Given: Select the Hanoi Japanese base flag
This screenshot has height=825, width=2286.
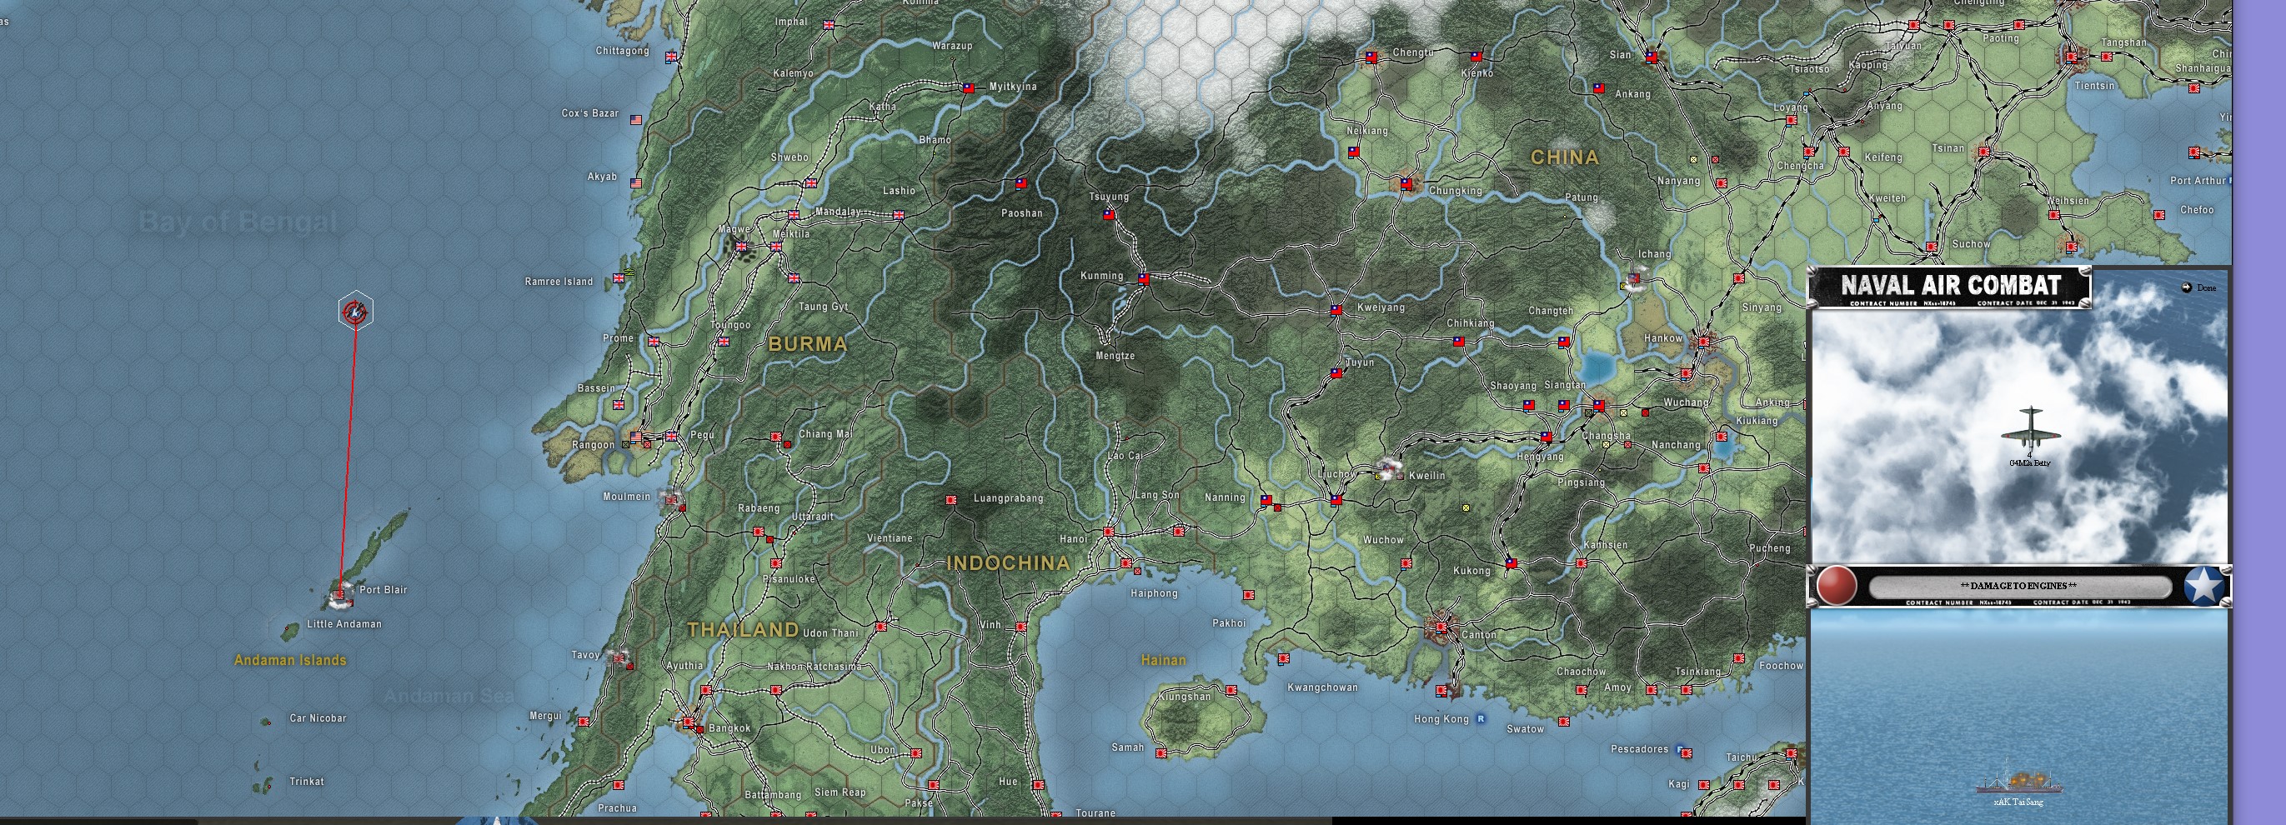Looking at the screenshot, I should point(1108,532).
